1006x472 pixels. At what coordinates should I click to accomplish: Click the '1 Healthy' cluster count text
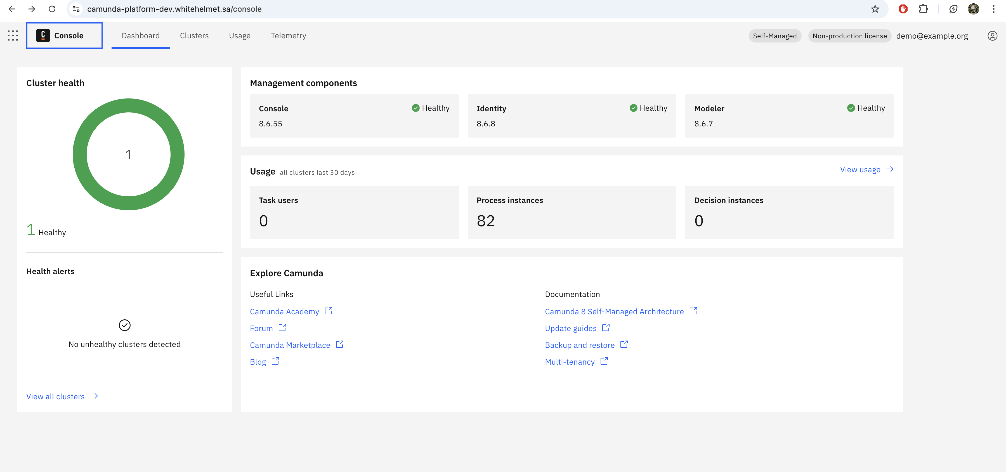coord(46,230)
